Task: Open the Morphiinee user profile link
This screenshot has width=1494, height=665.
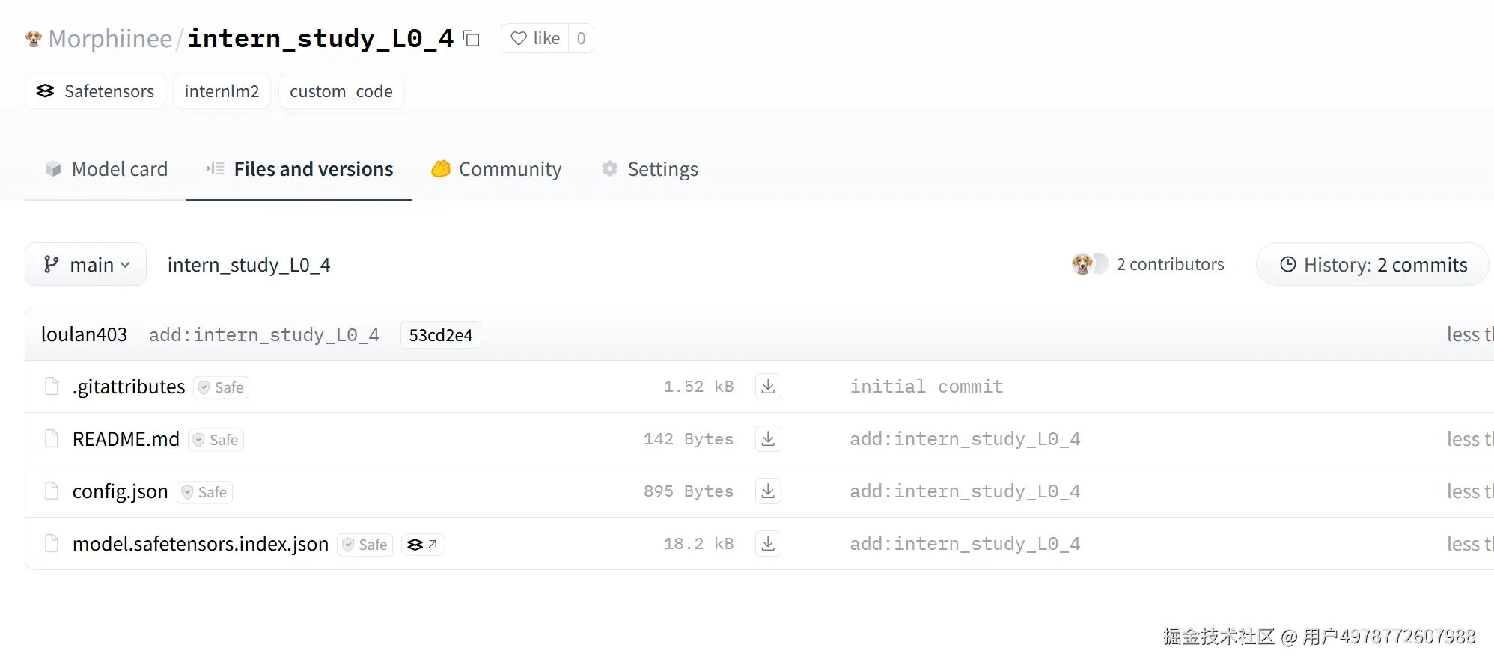Action: pos(110,38)
